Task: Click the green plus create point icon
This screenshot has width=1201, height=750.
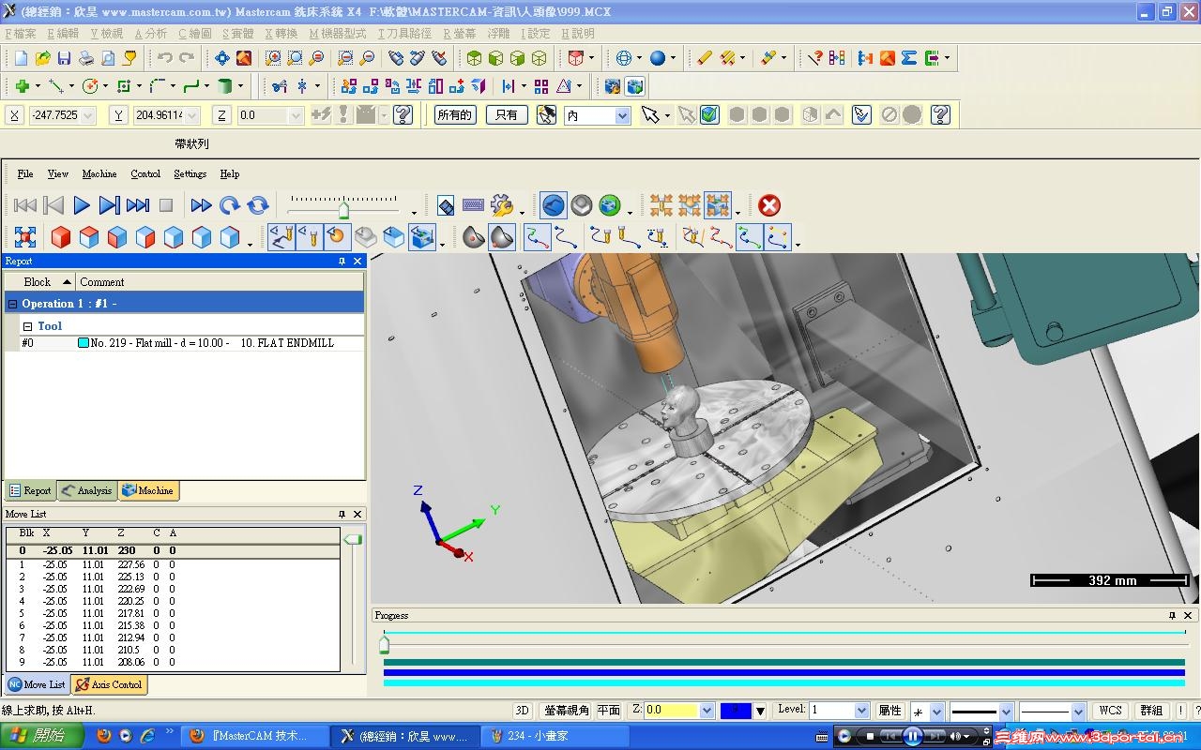Action: click(22, 86)
